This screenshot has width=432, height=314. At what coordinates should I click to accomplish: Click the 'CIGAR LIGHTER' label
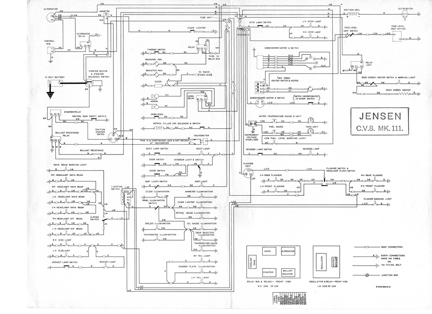click(x=196, y=28)
